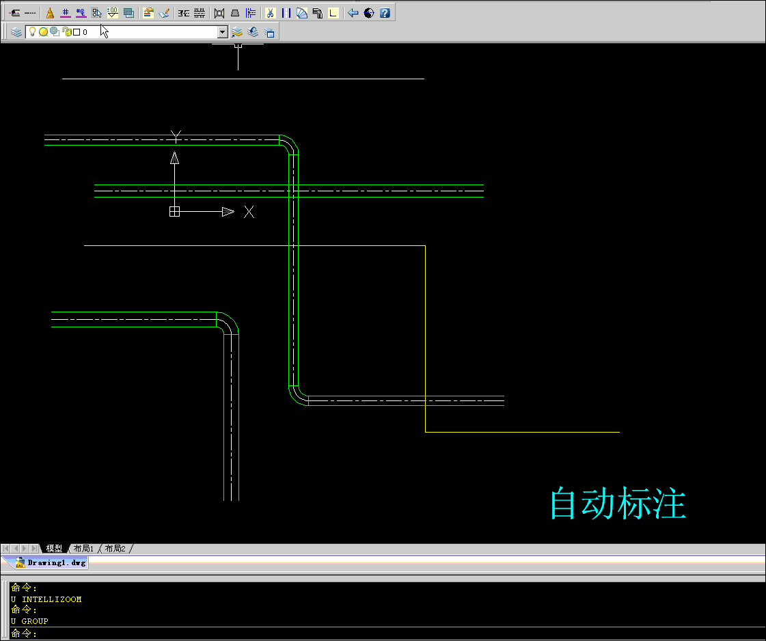Open the blue question mark help icon
This screenshot has width=766, height=641.
385,13
